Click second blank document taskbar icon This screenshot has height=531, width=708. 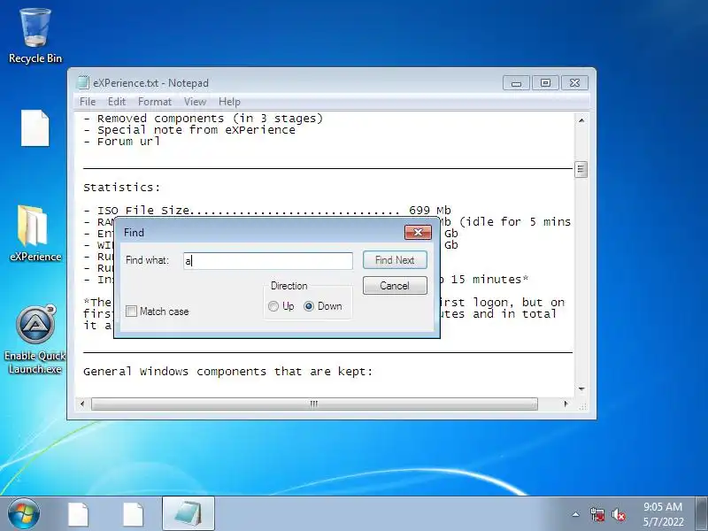pyautogui.click(x=134, y=514)
